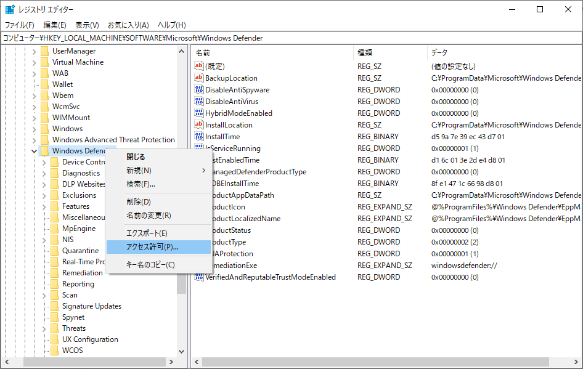Click the UserManager folder icon
Viewport: 583px width, 369px height.
tap(44, 51)
